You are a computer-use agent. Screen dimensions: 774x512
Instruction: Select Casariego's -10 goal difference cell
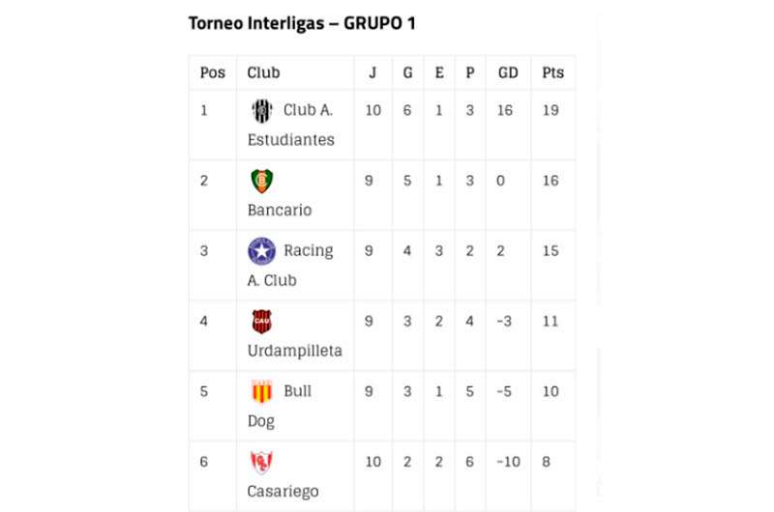(x=509, y=462)
